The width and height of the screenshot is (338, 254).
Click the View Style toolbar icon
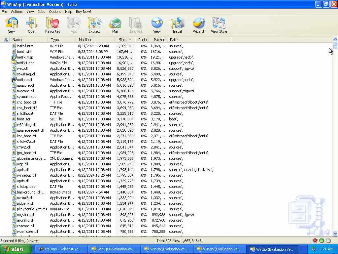(219, 25)
